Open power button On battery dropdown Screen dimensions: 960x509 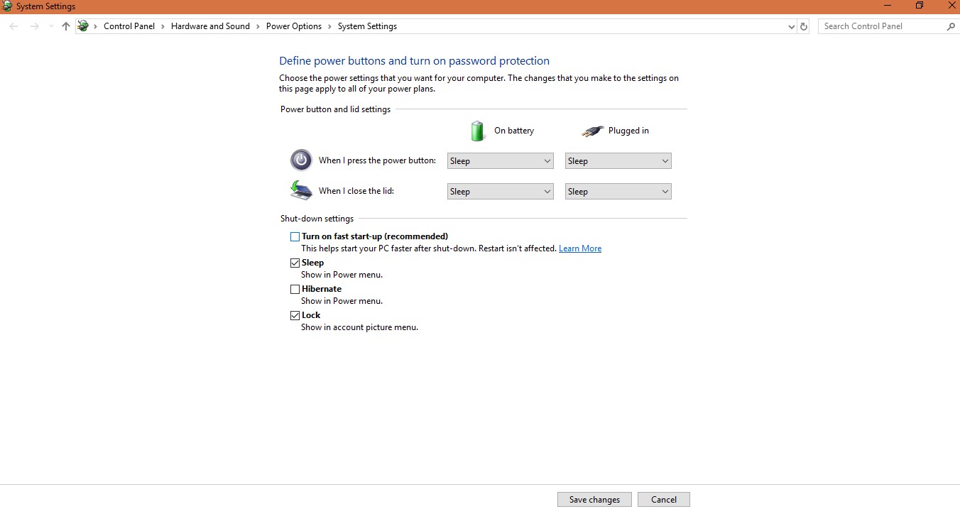(501, 161)
